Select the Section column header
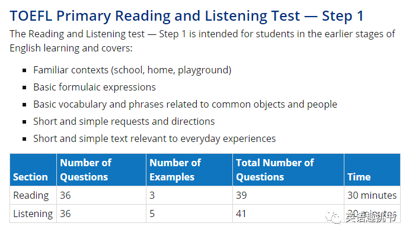Screen dimensions: 409x236 33,170
